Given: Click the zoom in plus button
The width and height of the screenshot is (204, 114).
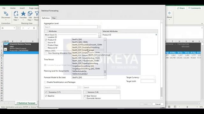Looking at the screenshot, I should 197,107.
